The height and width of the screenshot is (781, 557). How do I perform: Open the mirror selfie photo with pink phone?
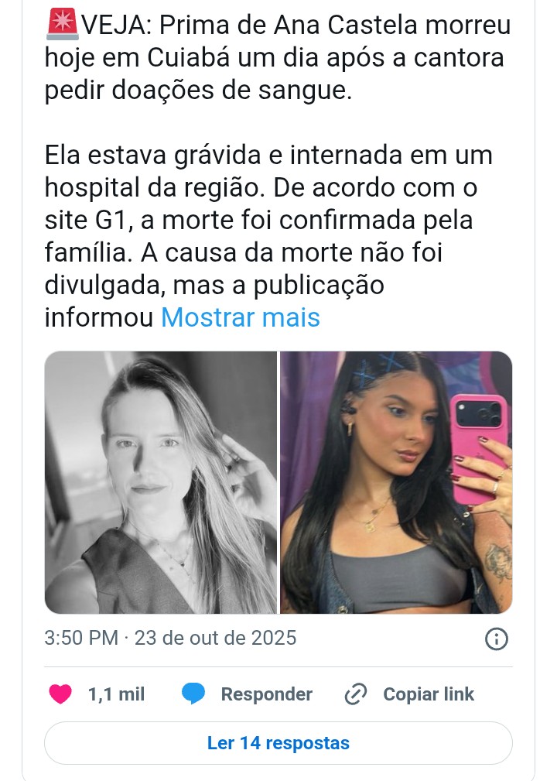(396, 482)
